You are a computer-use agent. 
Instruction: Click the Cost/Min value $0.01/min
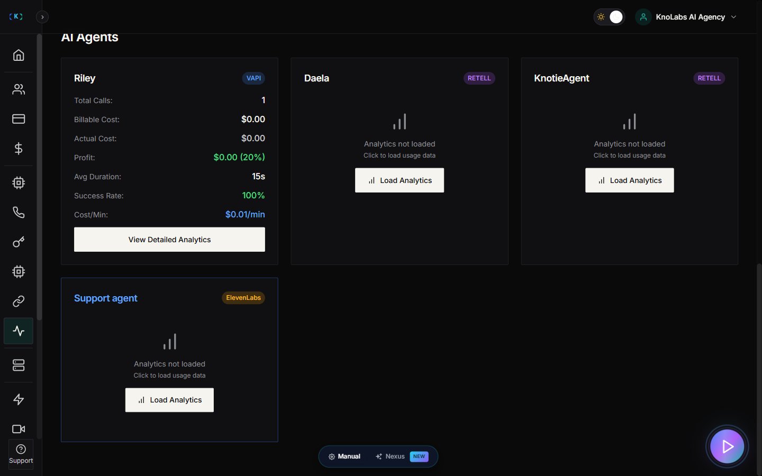(245, 215)
